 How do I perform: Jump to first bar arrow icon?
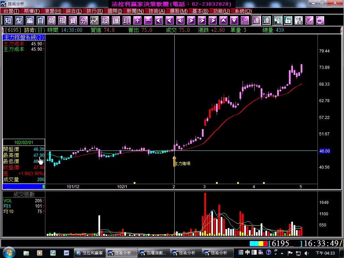point(159,20)
